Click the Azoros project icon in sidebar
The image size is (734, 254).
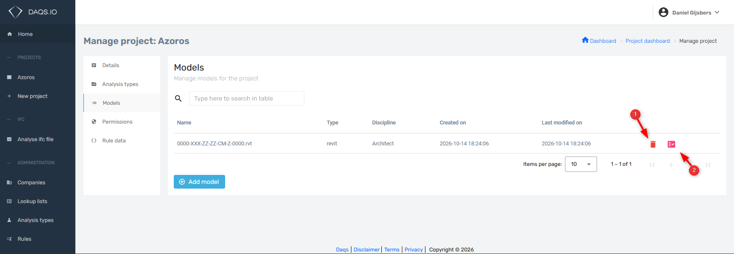9,77
